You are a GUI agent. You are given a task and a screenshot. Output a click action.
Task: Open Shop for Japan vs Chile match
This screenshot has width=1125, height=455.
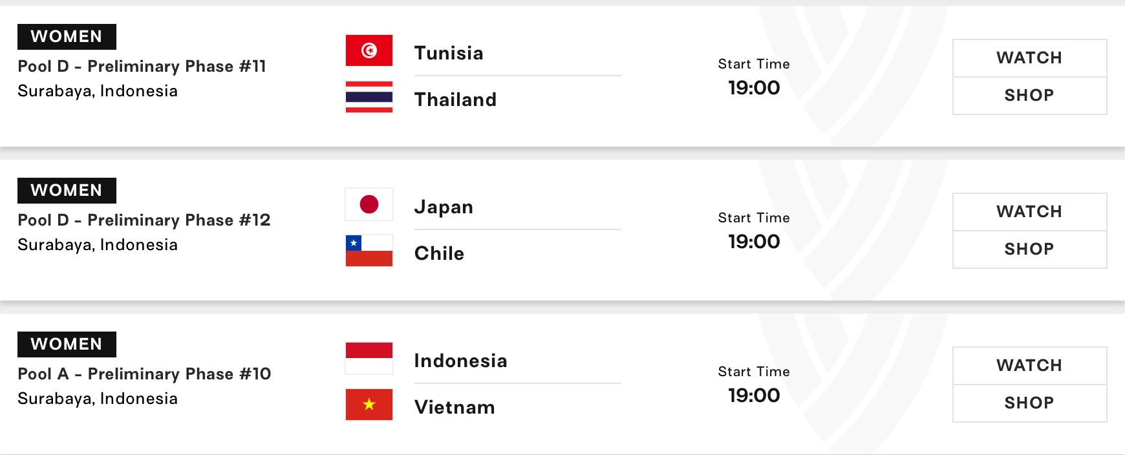[x=1029, y=249]
